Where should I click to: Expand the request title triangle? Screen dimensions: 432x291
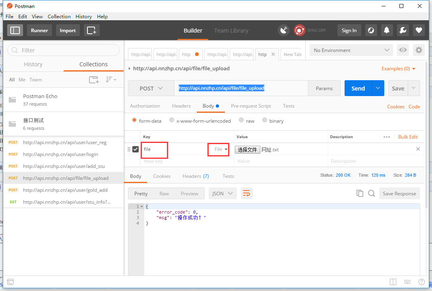(130, 69)
